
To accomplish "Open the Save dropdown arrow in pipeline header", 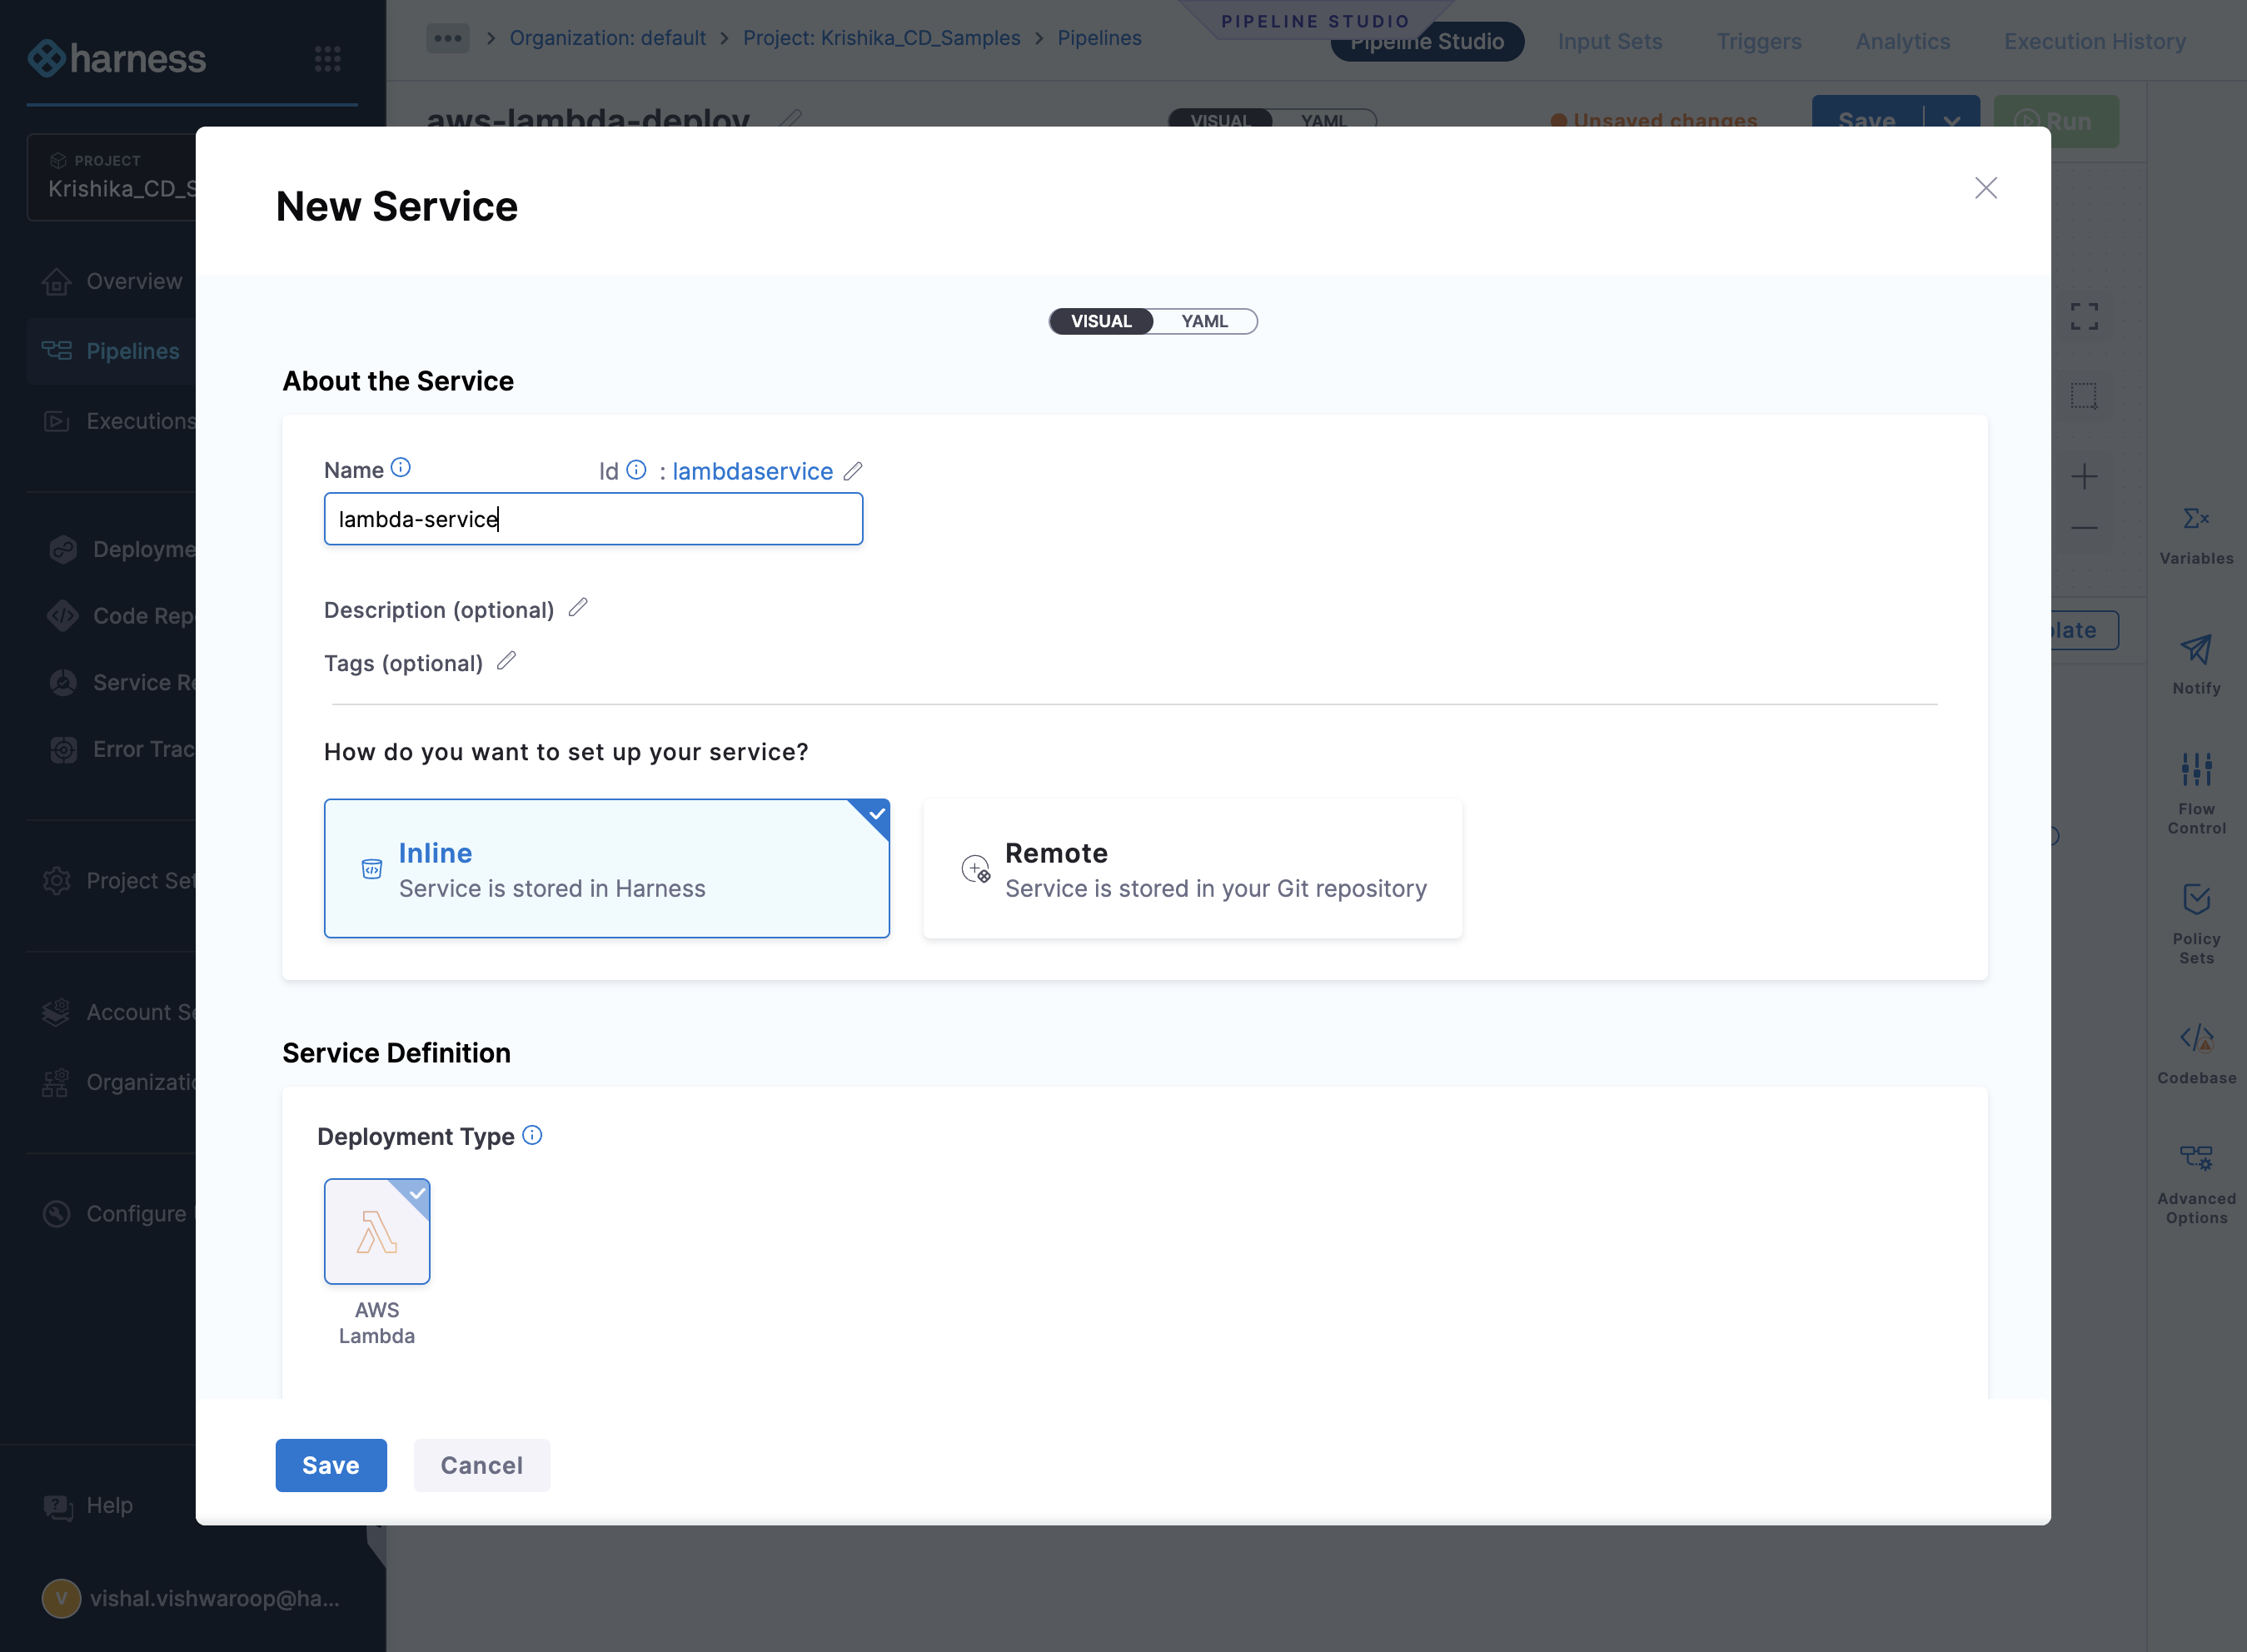I will (x=1951, y=121).
